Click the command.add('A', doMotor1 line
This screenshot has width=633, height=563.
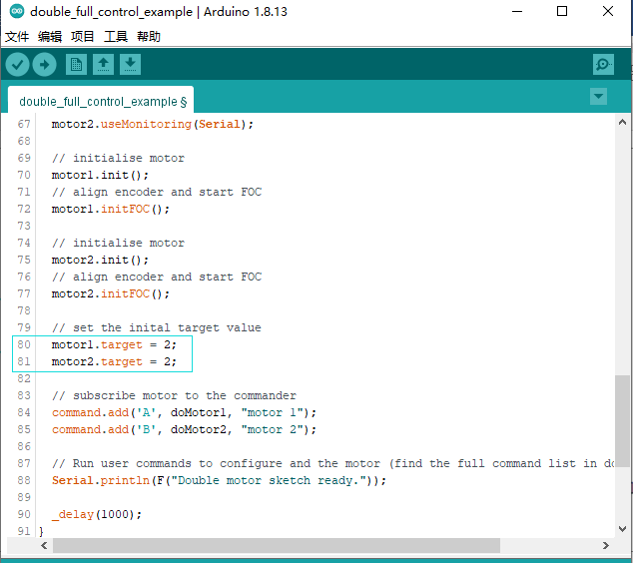(184, 412)
